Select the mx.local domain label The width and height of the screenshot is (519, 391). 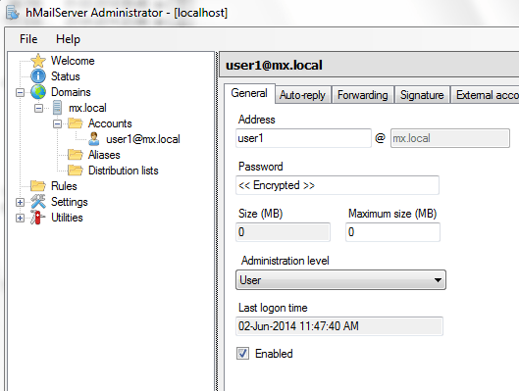tap(87, 108)
